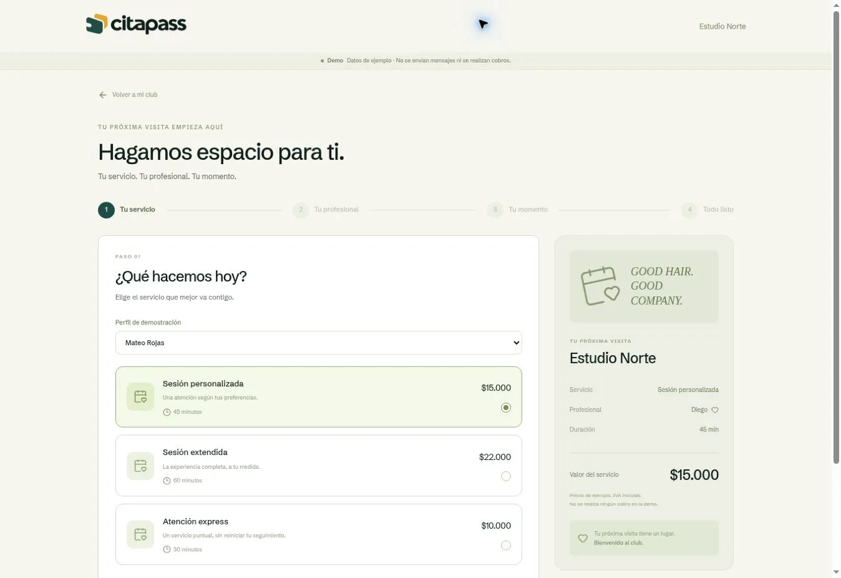Click the Atención express title
The width and height of the screenshot is (841, 578).
click(195, 522)
